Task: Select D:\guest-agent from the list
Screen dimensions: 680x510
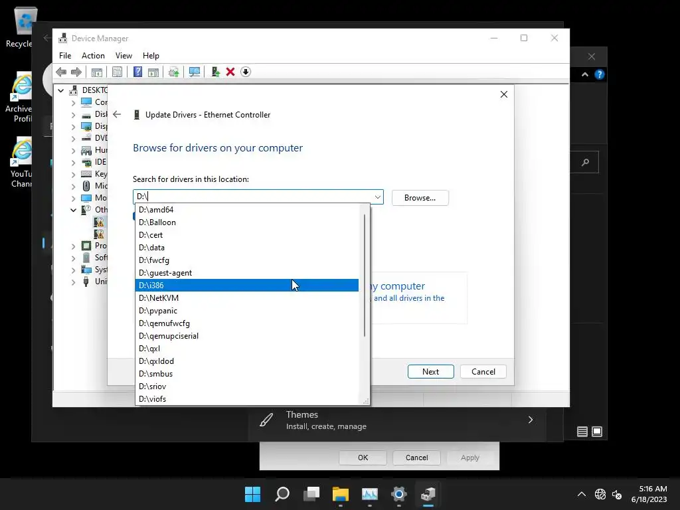Action: click(x=247, y=272)
